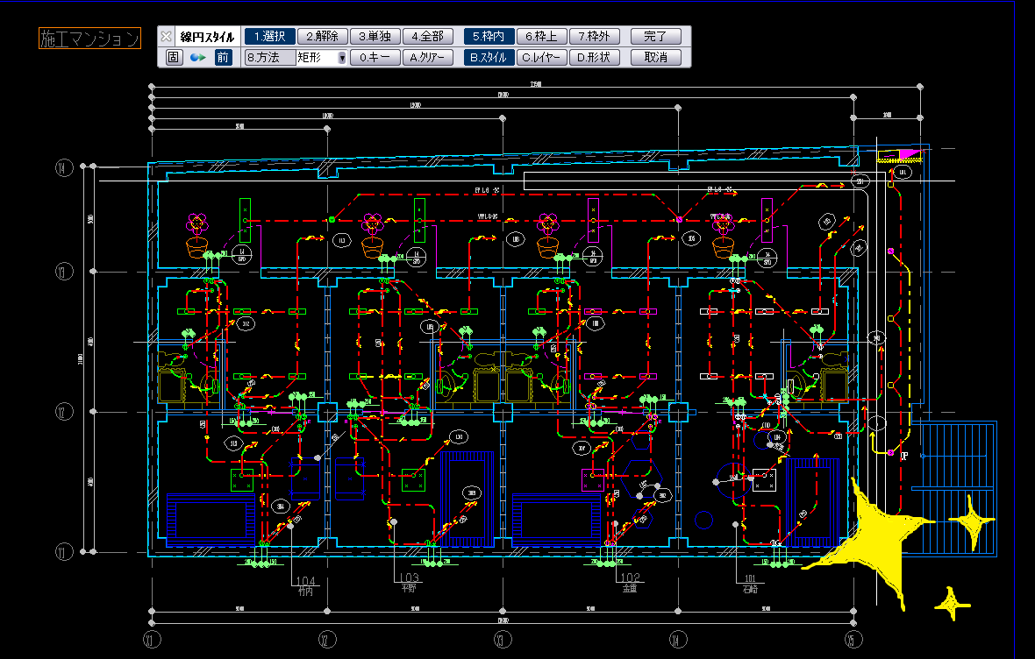Click the 4.全部 option
The width and height of the screenshot is (1035, 659).
[428, 37]
